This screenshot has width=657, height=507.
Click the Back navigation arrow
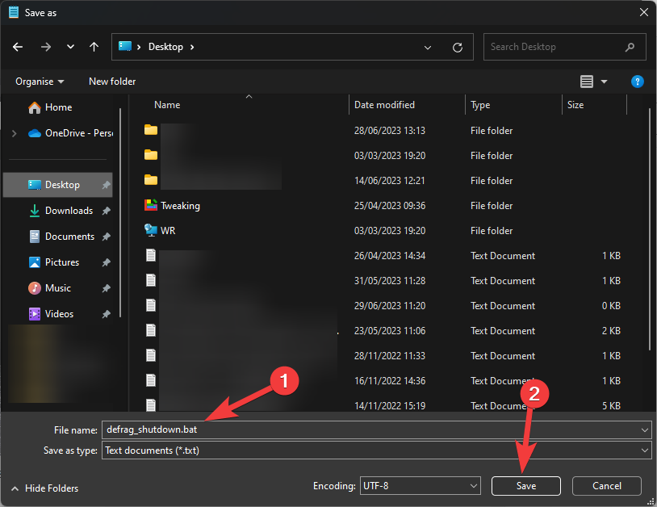[x=18, y=47]
